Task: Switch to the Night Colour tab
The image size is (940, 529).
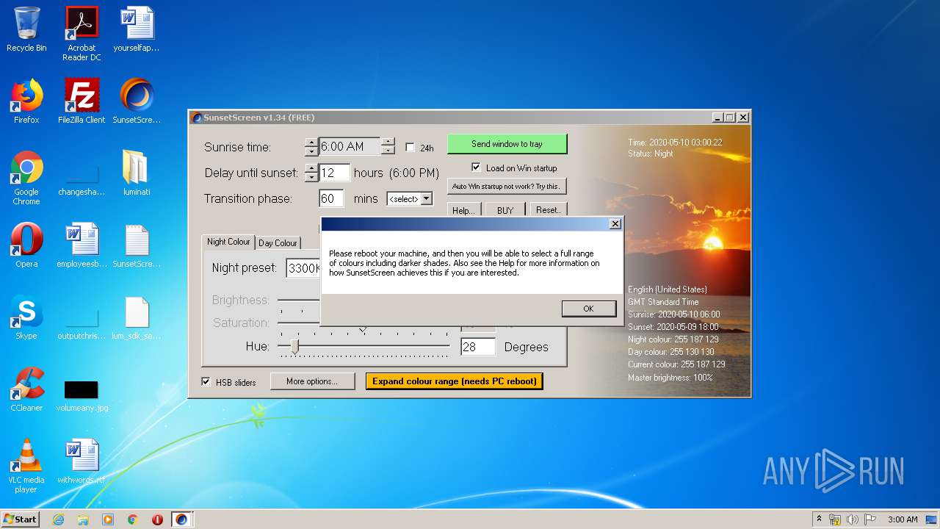Action: click(x=228, y=242)
